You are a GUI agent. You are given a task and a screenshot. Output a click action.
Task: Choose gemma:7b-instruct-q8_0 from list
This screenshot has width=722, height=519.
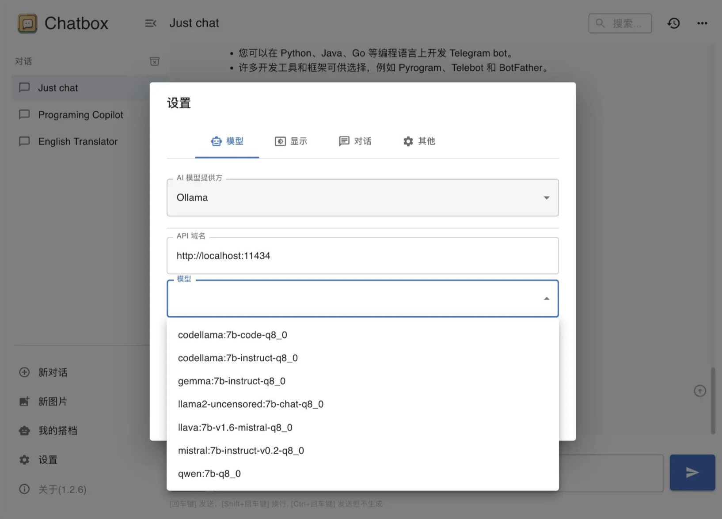click(363, 381)
